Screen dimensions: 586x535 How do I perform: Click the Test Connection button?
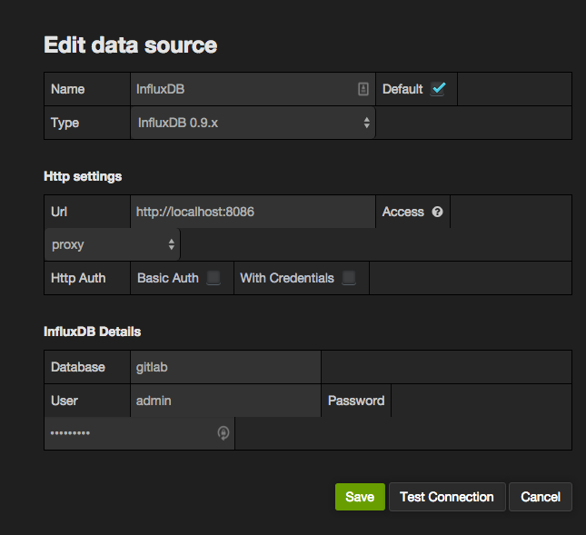(x=446, y=497)
